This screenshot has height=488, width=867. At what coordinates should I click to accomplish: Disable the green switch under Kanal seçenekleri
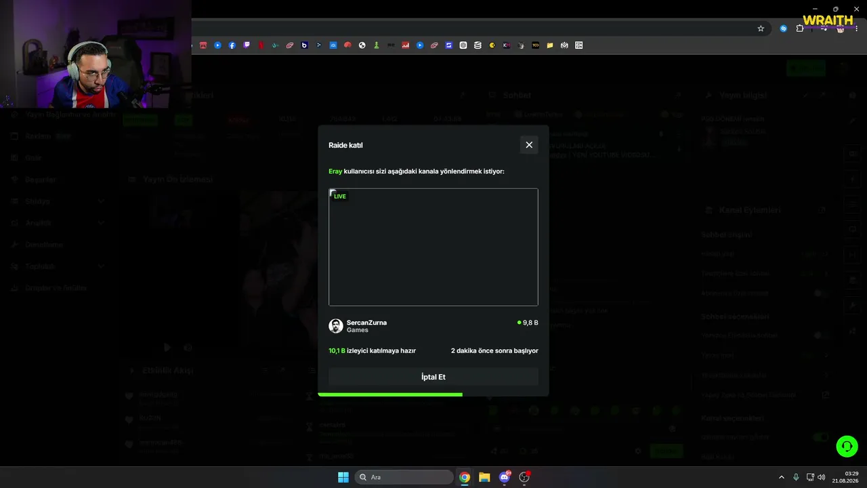coord(821,437)
